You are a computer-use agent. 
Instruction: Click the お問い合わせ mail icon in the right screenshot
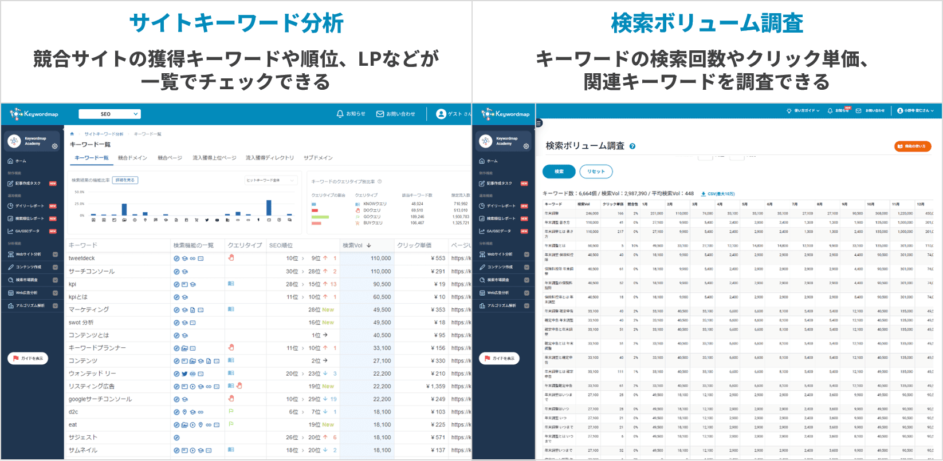[x=858, y=110]
